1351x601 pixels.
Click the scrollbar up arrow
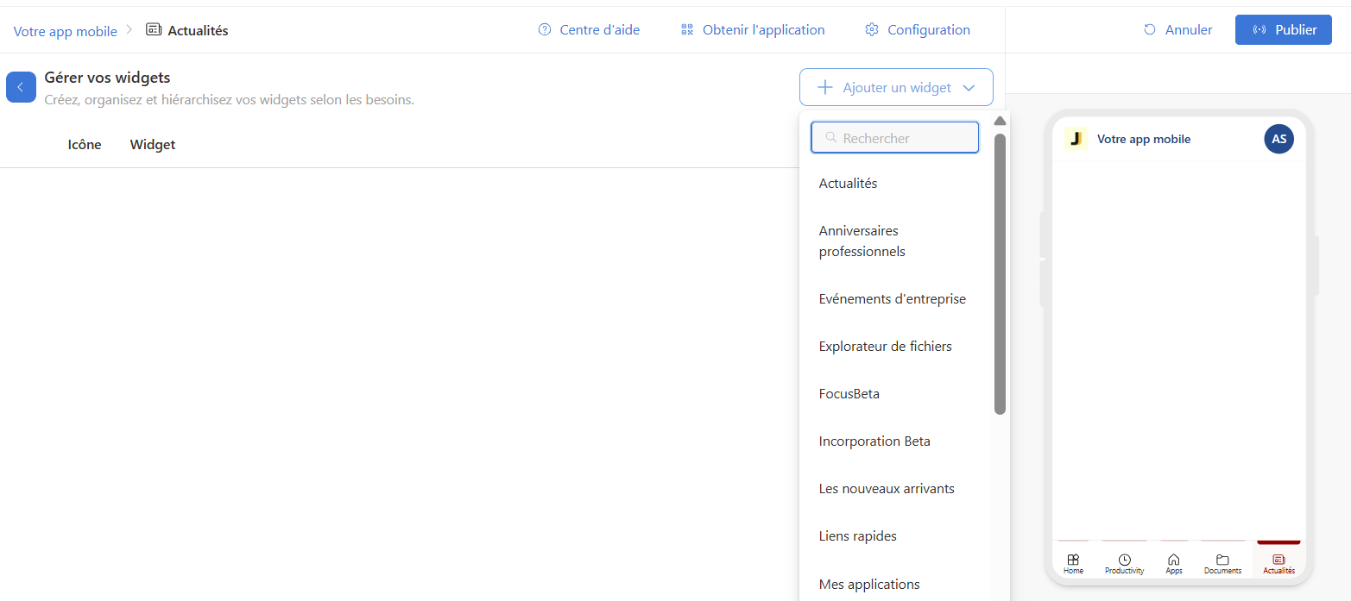1000,121
